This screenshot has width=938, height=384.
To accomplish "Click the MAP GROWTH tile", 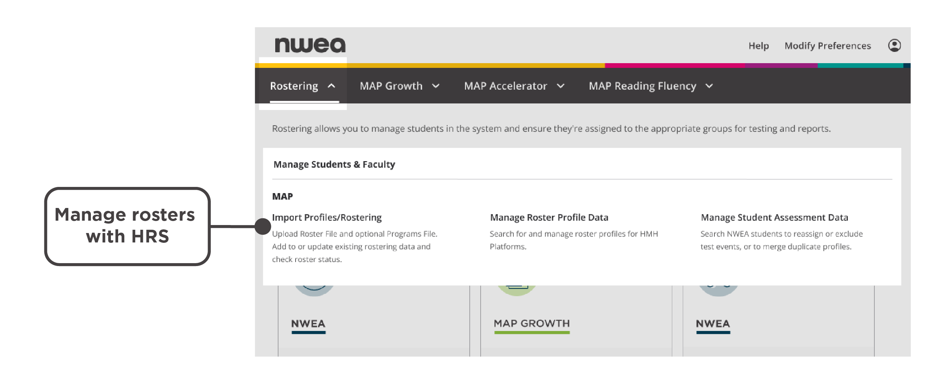I will coord(532,323).
